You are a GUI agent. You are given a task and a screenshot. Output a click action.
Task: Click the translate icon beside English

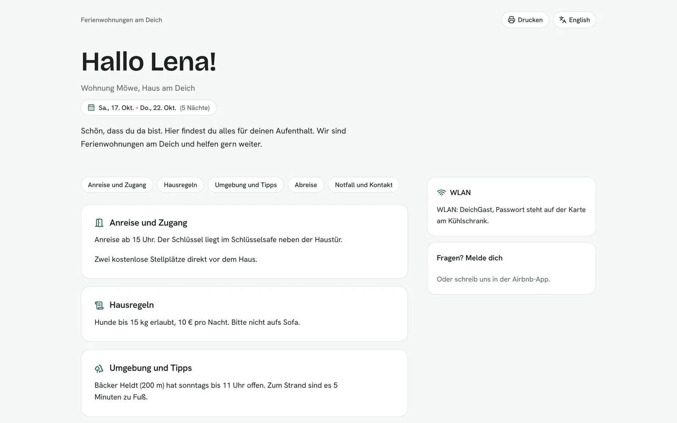[563, 20]
